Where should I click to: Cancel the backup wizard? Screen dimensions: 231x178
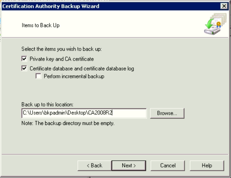point(168,166)
